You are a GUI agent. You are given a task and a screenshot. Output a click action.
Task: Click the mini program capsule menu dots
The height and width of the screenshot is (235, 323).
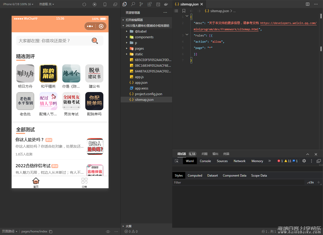(90, 26)
